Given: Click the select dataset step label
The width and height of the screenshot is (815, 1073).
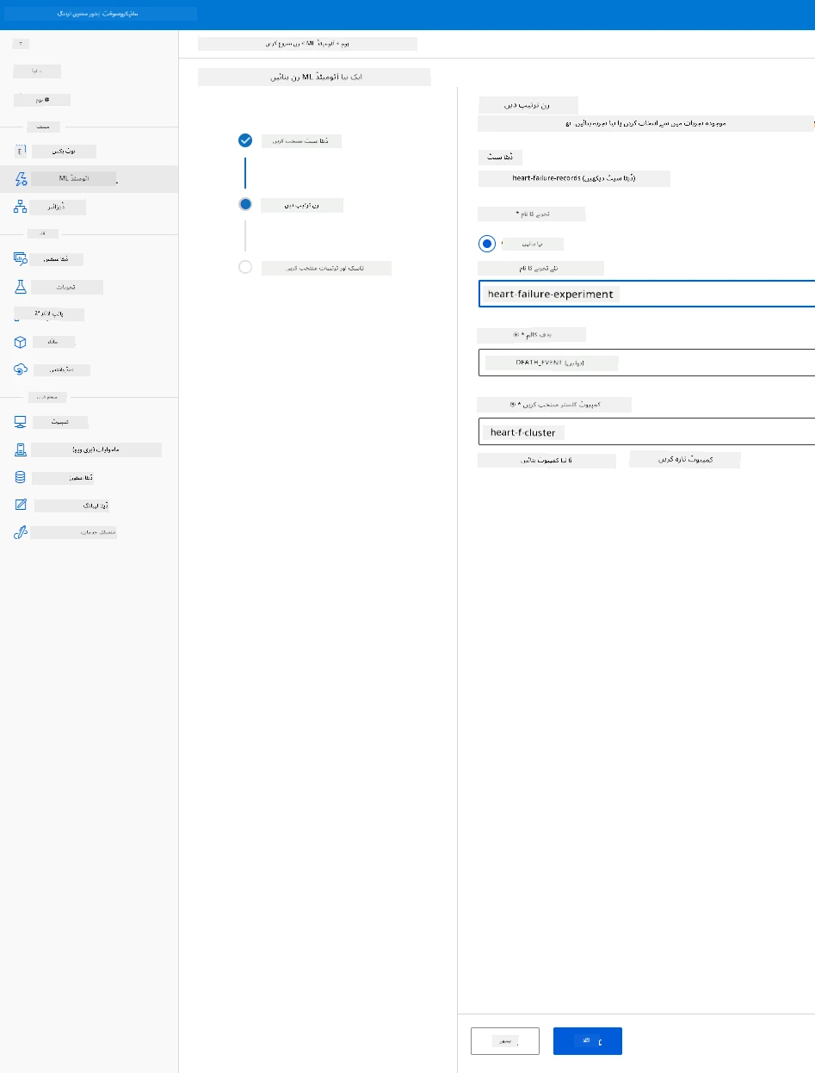Looking at the screenshot, I should click(302, 140).
